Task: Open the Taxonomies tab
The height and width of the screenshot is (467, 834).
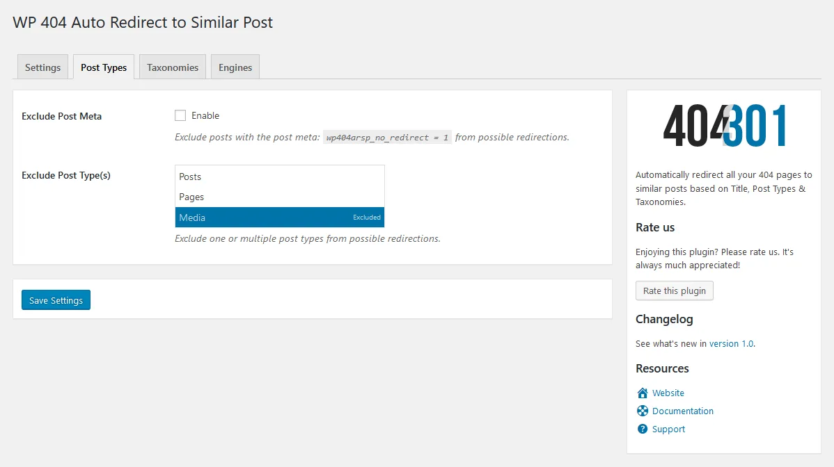Action: tap(173, 67)
